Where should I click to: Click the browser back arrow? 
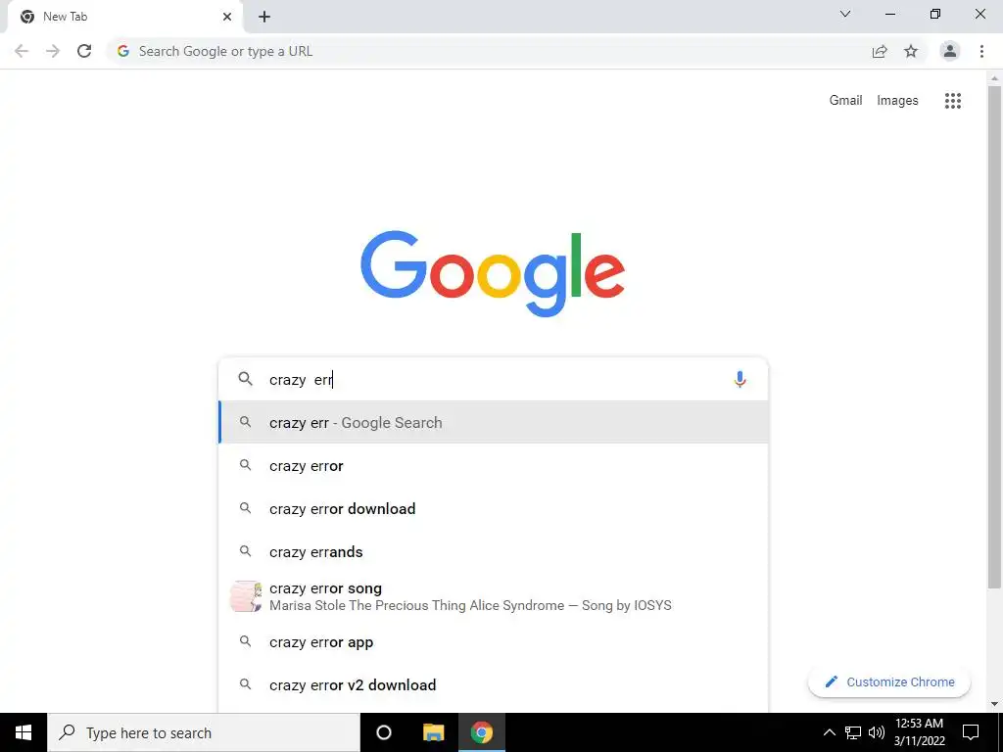pos(22,51)
